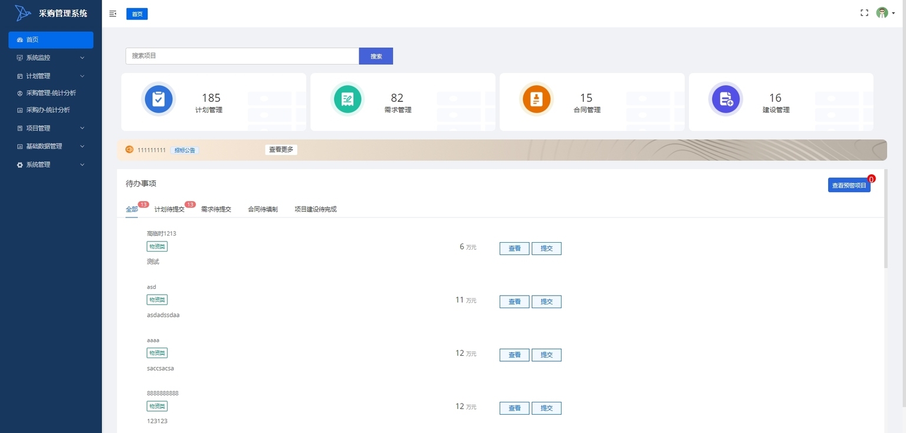Expand the 计划管理 sidebar submenu arrow

pos(82,76)
